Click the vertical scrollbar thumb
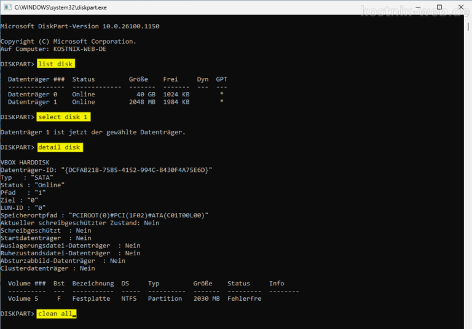 (468, 26)
